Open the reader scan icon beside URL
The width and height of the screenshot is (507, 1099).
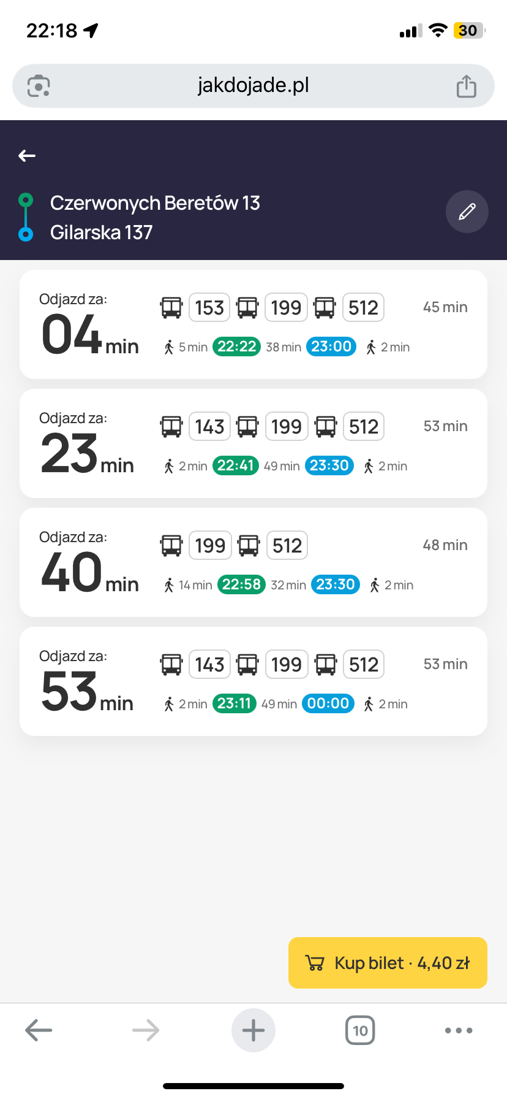39,86
